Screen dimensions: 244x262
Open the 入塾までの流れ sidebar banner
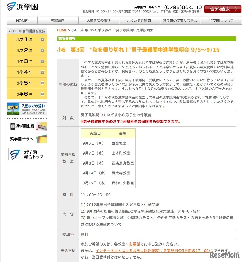click(27, 109)
